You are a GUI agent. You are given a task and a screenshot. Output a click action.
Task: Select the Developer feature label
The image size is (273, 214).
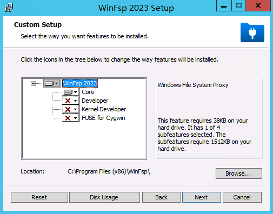(95, 101)
